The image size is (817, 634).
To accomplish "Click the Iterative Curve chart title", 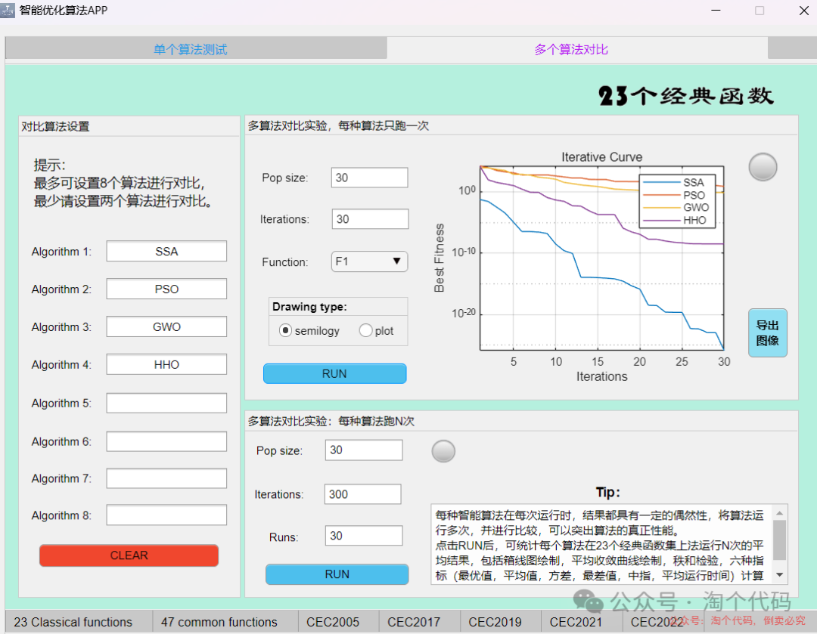I will 602,157.
